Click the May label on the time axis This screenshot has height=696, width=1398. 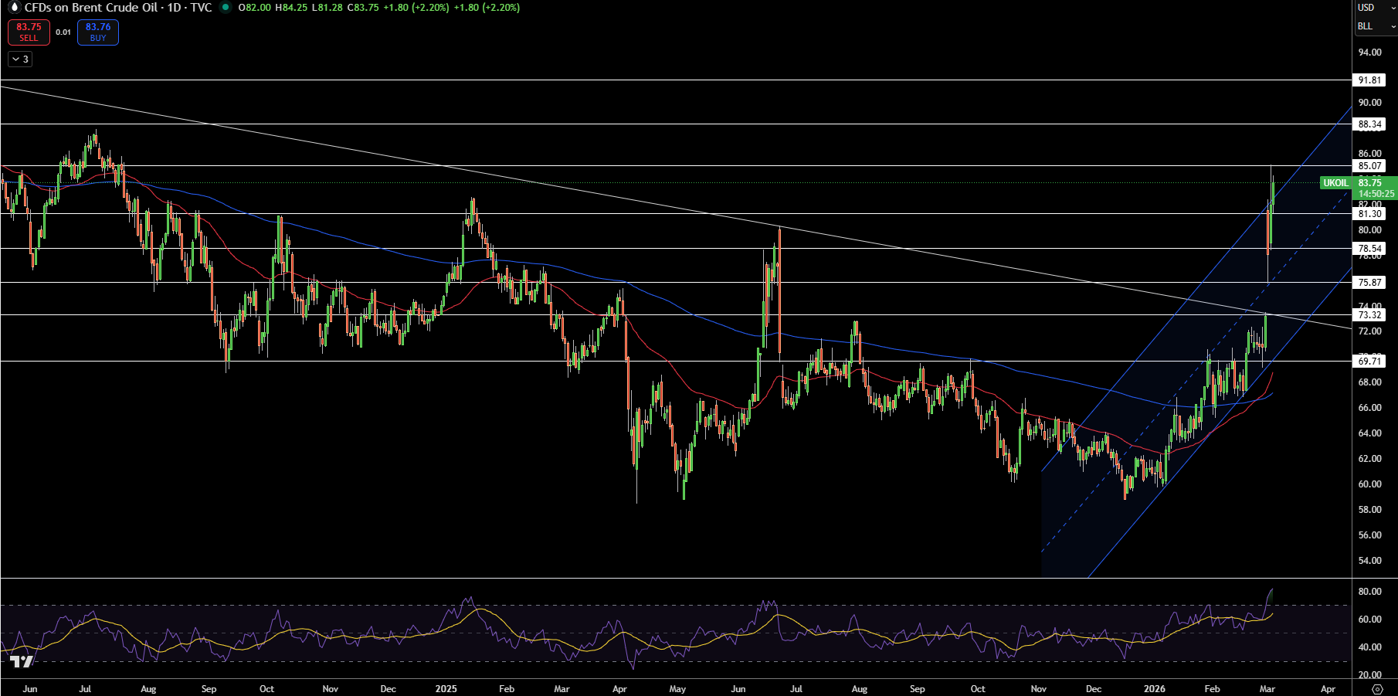[x=677, y=689]
